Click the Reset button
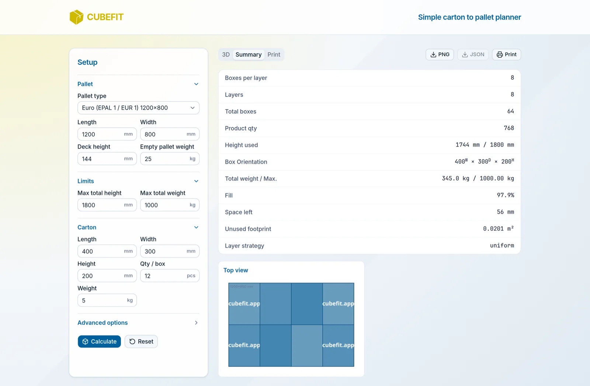The width and height of the screenshot is (590, 386). pyautogui.click(x=141, y=341)
